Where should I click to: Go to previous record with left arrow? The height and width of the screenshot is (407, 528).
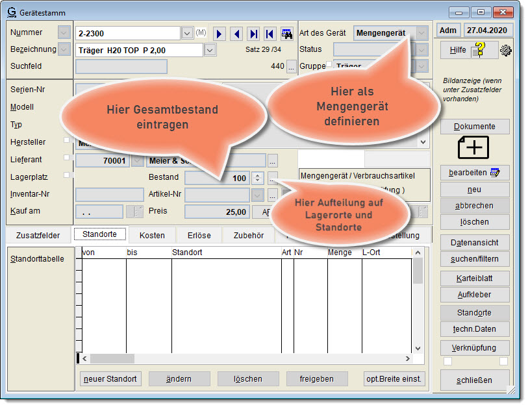click(x=236, y=33)
